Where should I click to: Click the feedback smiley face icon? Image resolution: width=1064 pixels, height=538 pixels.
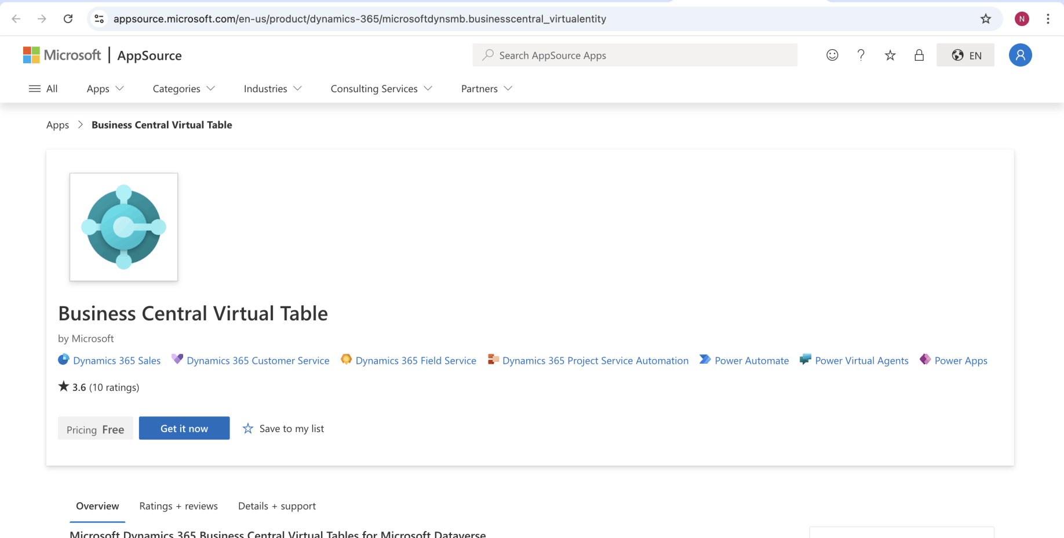tap(832, 55)
